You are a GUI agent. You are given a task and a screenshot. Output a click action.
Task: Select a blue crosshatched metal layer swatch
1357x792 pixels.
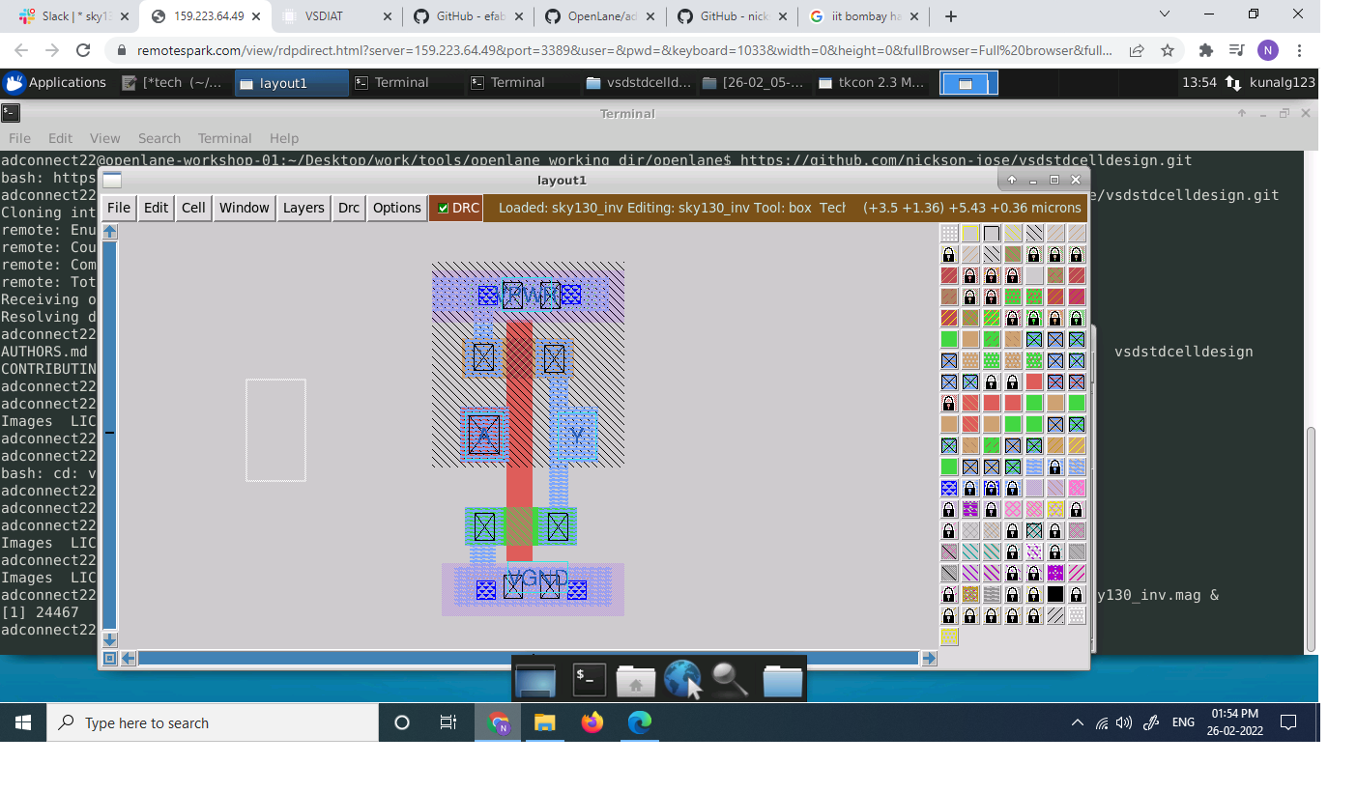[1033, 339]
